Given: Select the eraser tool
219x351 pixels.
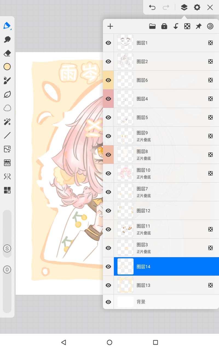Looking at the screenshot, I should [7, 53].
